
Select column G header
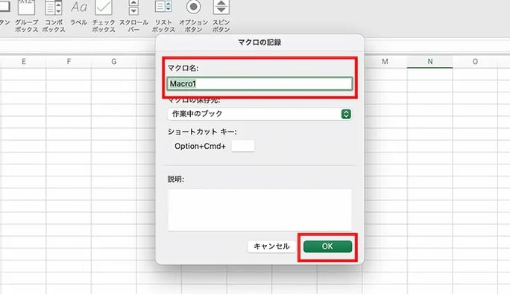coord(114,62)
